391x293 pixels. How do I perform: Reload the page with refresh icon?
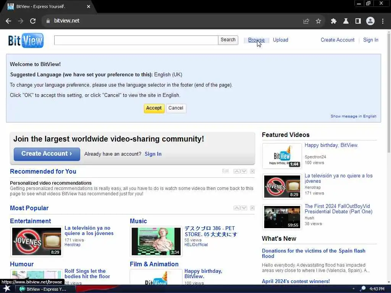33,21
